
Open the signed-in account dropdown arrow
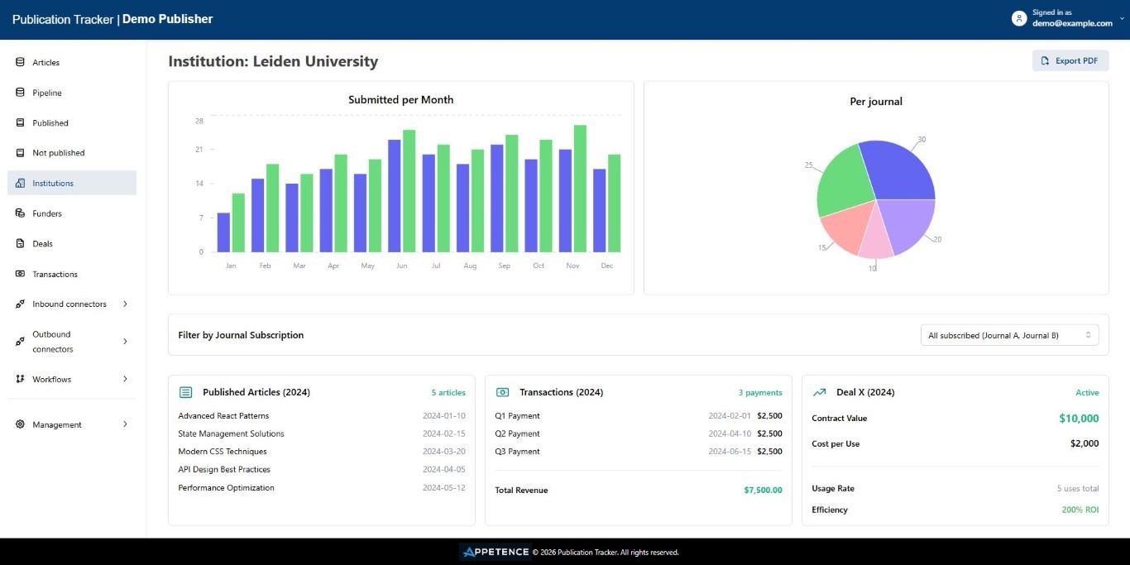coord(1122,19)
